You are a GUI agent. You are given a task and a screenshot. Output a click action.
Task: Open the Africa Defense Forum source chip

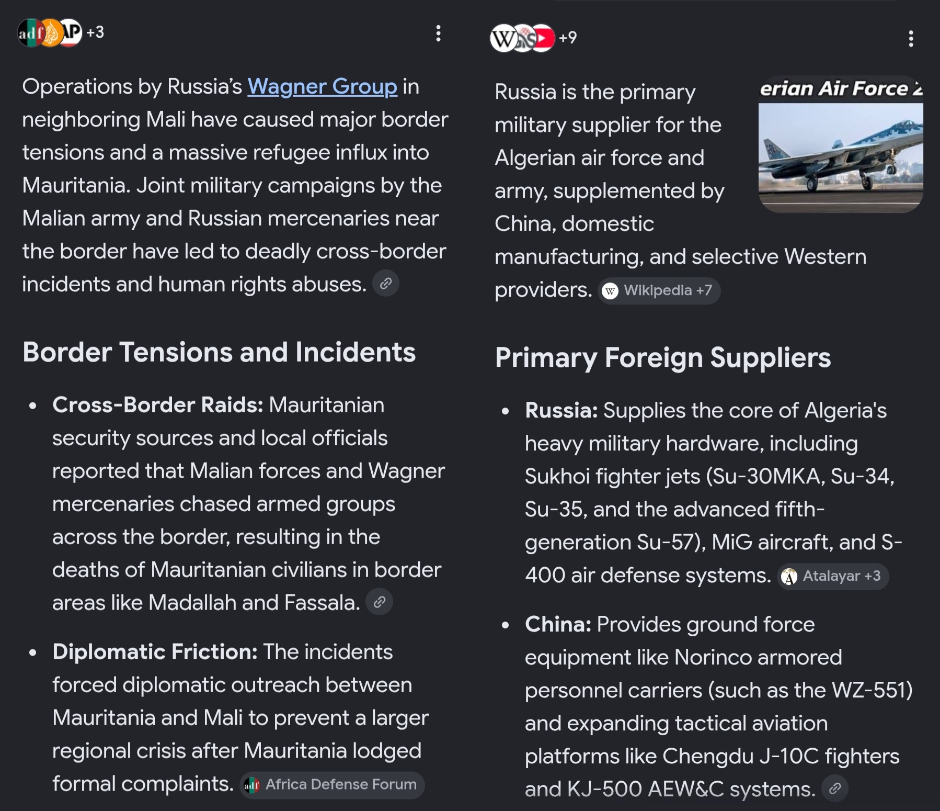click(x=332, y=785)
